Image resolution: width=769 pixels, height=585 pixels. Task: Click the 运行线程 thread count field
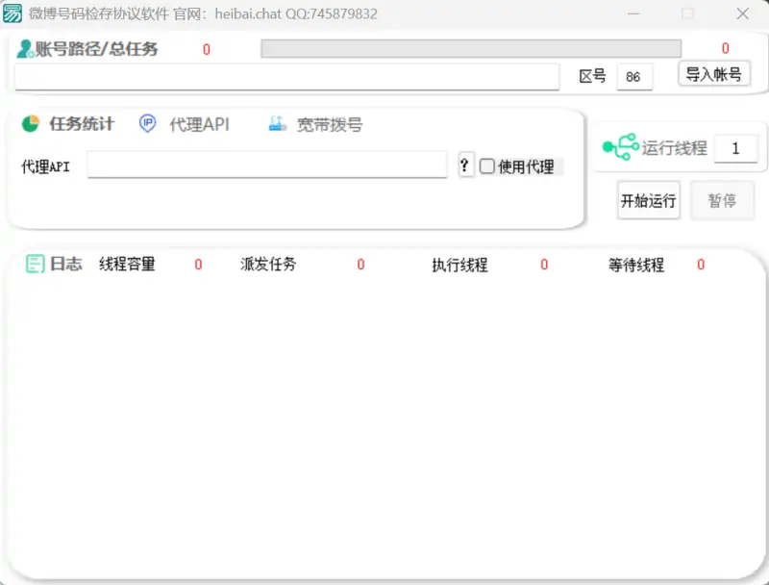coord(735,148)
